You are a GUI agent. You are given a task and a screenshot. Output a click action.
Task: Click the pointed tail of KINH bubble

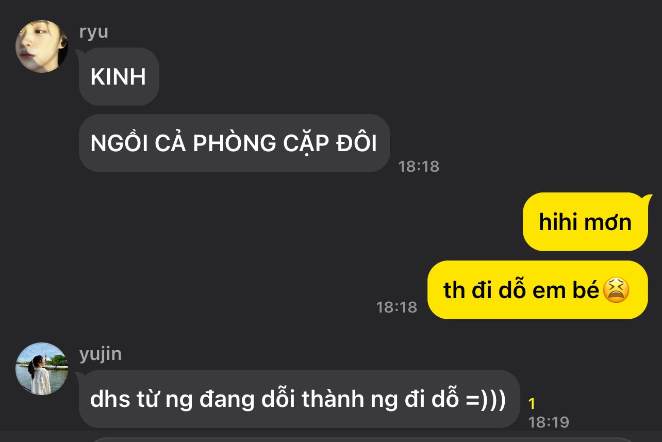pyautogui.click(x=79, y=53)
